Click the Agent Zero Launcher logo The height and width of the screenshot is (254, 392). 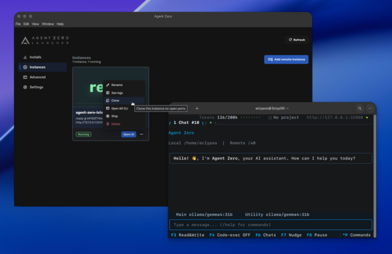(45, 40)
